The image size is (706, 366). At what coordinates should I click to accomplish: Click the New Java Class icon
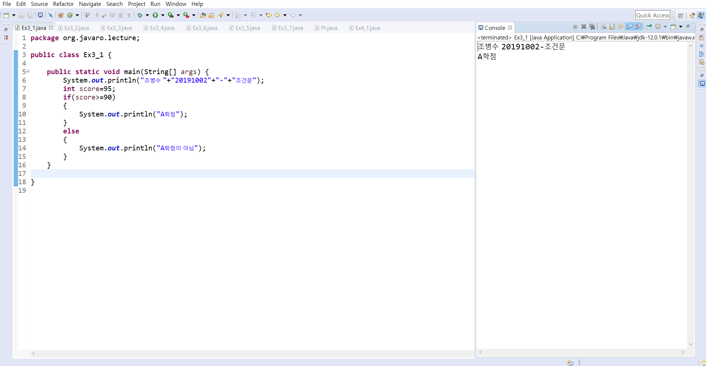pyautogui.click(x=70, y=15)
